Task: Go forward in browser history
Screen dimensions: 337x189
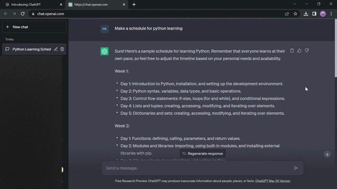Action: tap(14, 14)
